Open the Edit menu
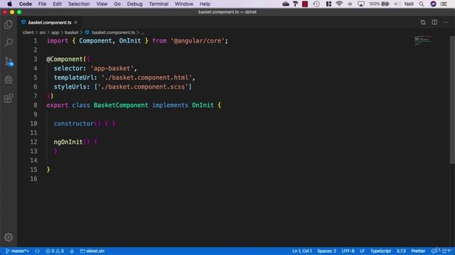This screenshot has height=255, width=455. pyautogui.click(x=57, y=4)
